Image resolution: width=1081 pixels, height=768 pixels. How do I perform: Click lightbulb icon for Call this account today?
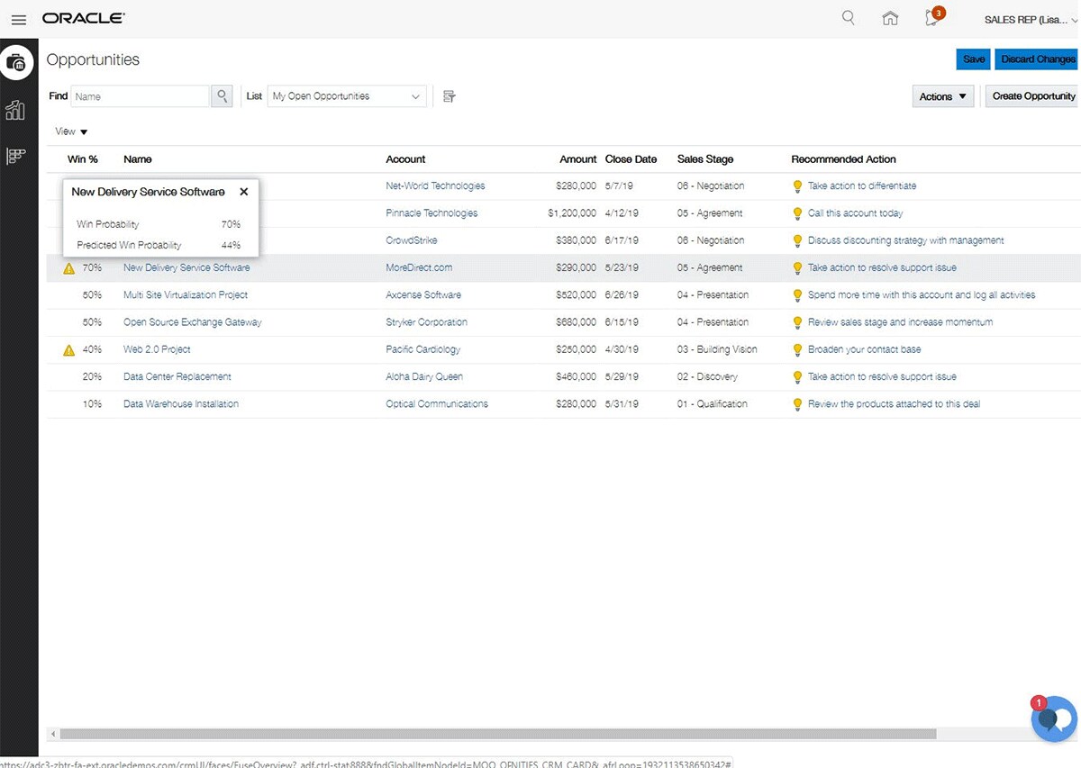(796, 213)
